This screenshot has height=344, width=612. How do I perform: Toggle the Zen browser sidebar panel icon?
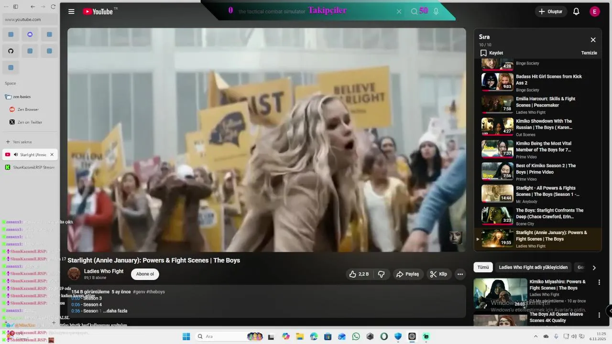[15, 7]
